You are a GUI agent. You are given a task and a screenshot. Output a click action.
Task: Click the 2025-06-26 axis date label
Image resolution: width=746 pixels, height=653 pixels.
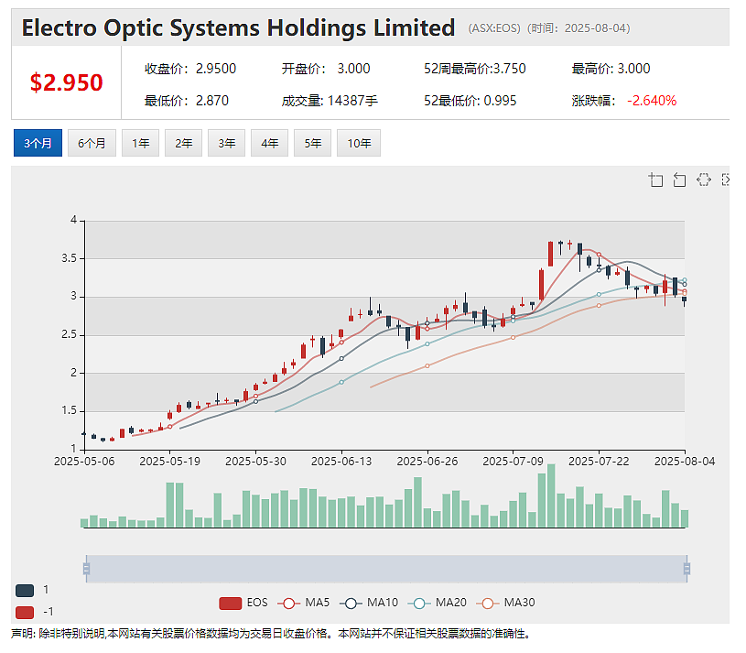pyautogui.click(x=427, y=462)
